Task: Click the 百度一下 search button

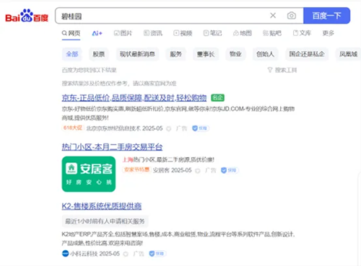Action: [326, 16]
